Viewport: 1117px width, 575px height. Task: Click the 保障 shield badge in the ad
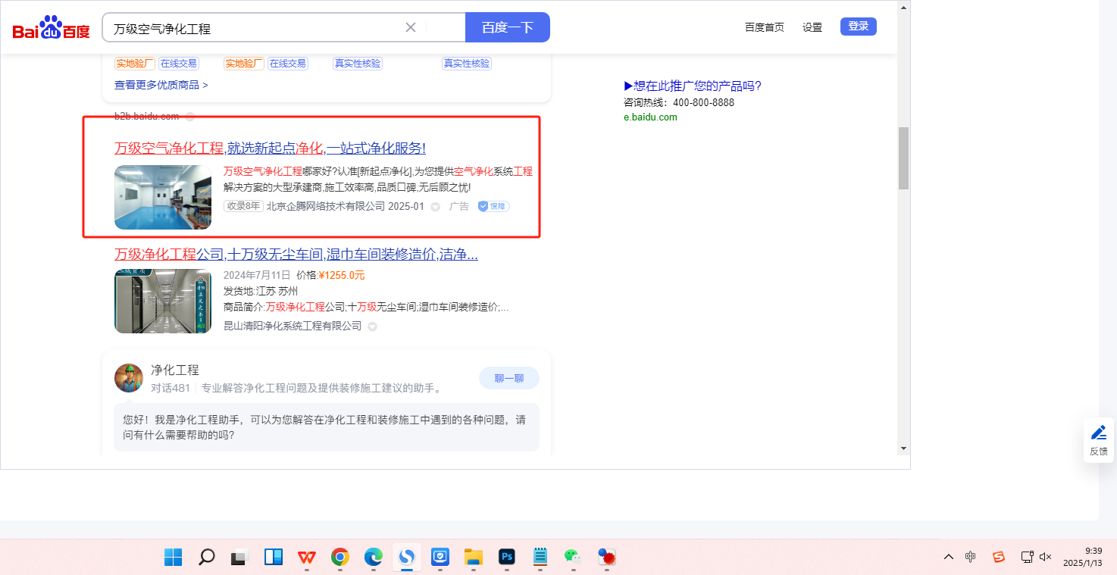point(493,206)
